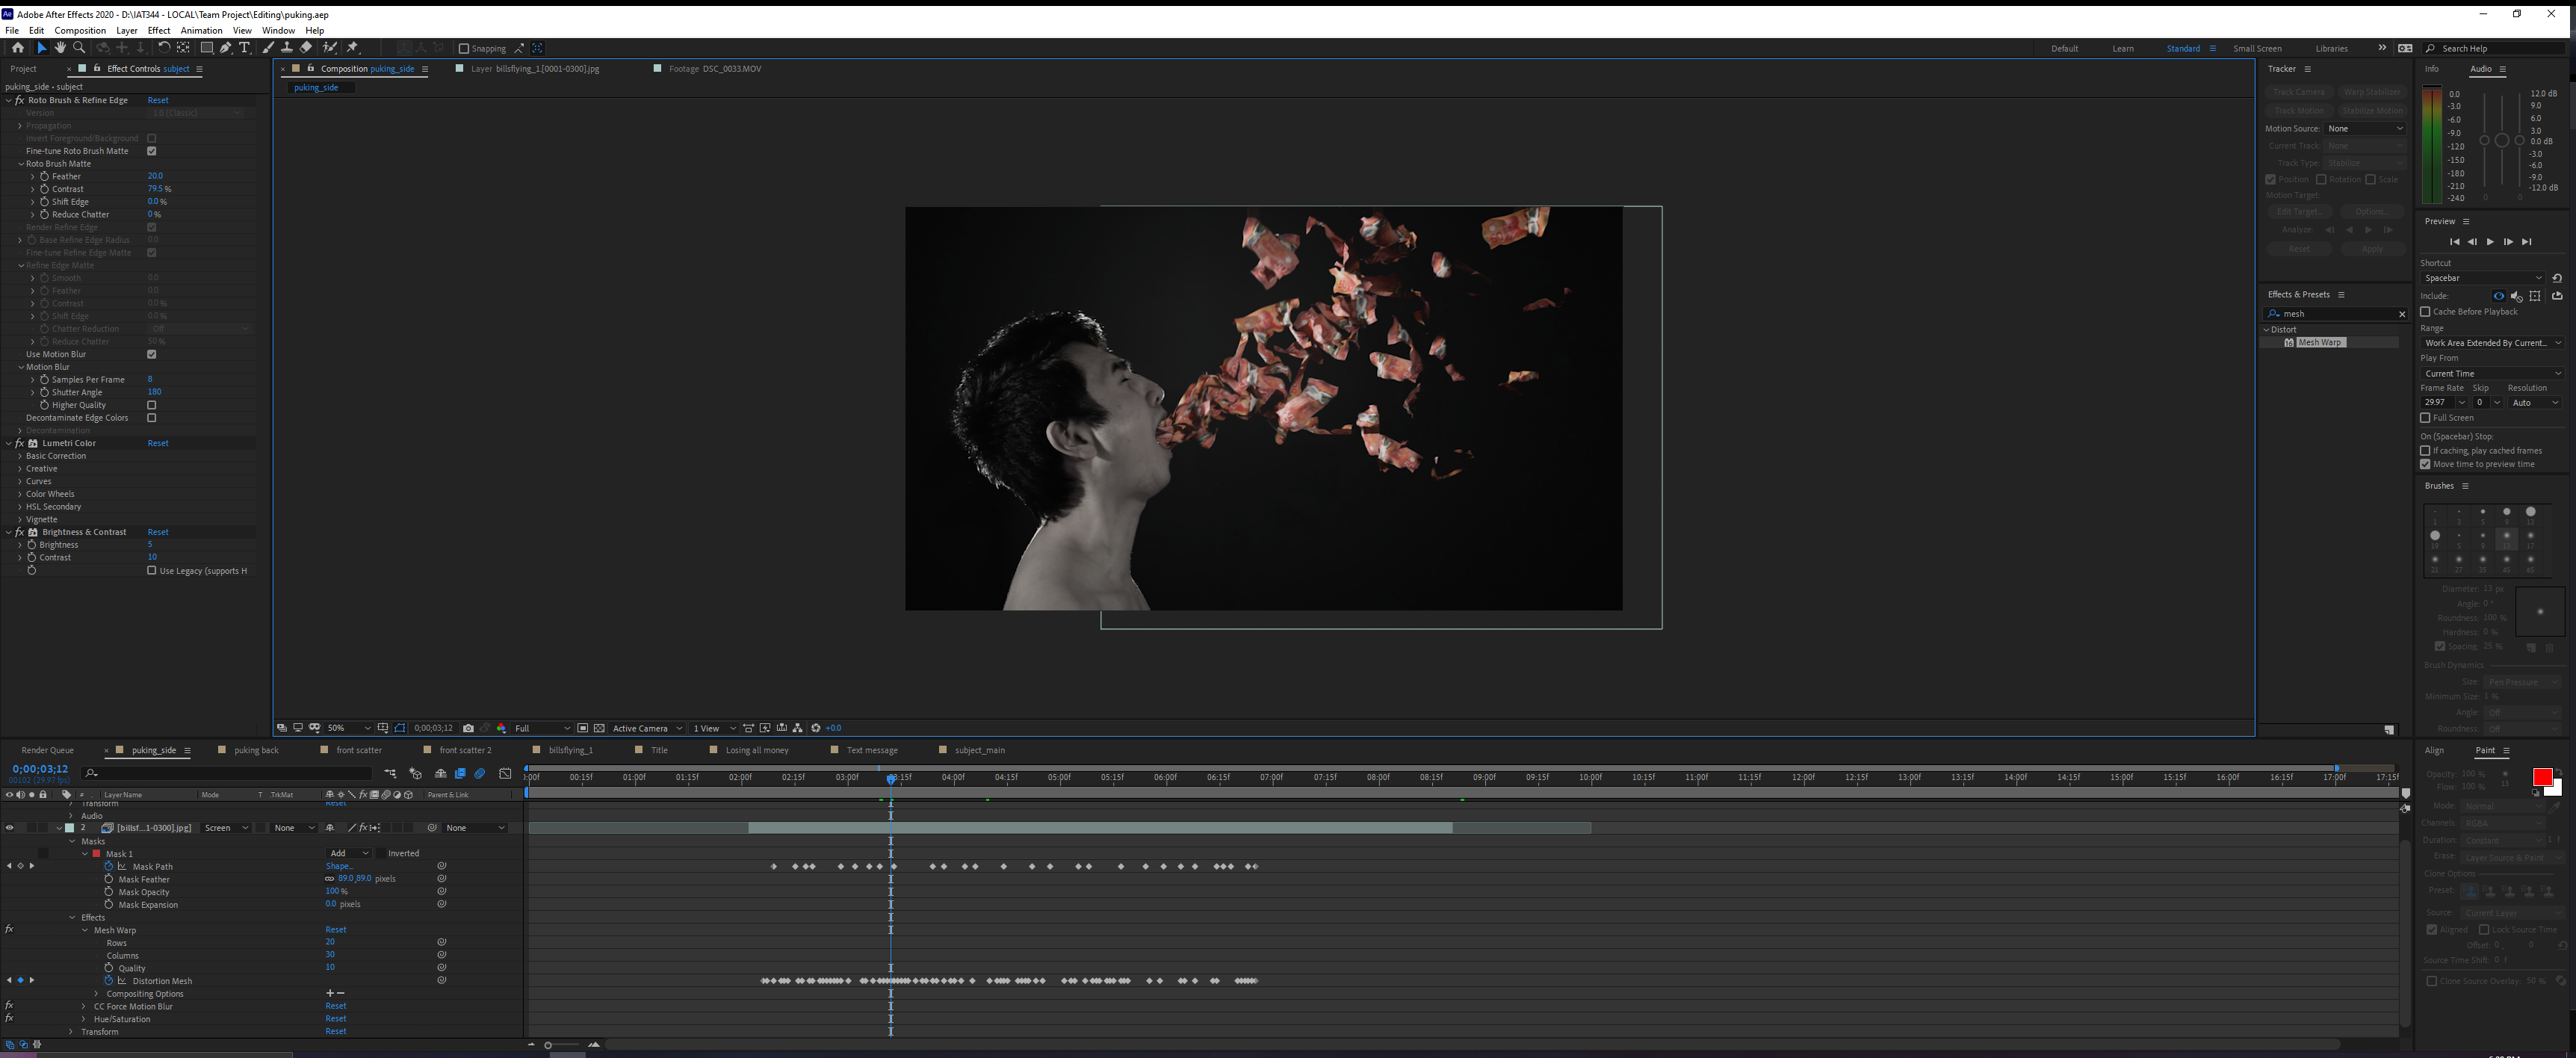Select the Clone Stamp tool

click(287, 48)
